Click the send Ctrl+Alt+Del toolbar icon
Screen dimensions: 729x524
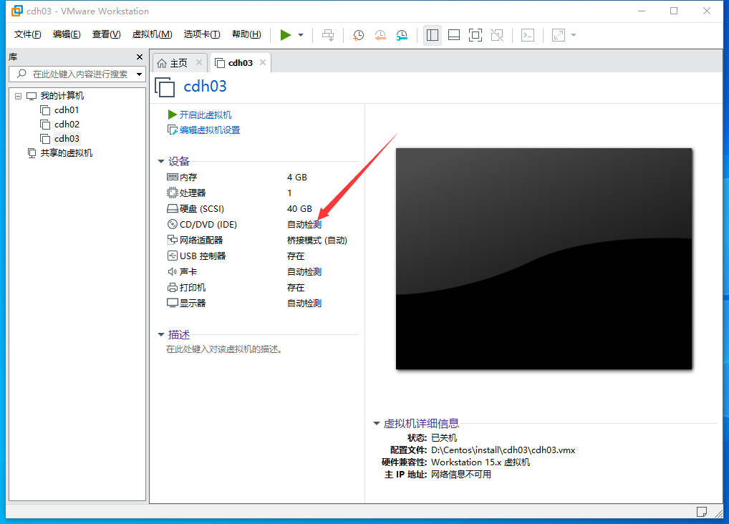pyautogui.click(x=328, y=35)
